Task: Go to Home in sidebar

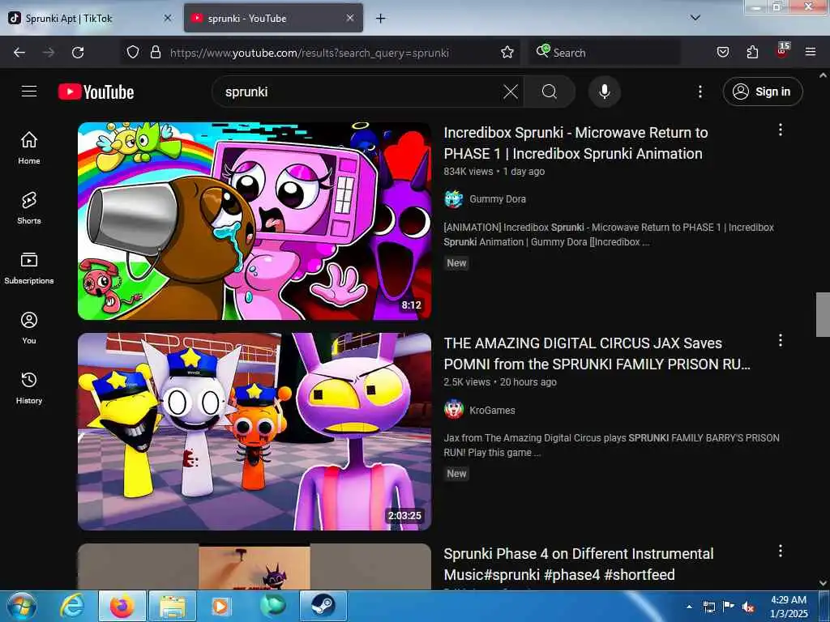Action: (x=29, y=147)
